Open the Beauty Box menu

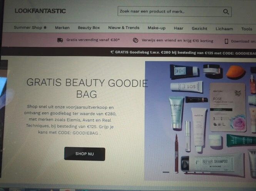tap(89, 28)
